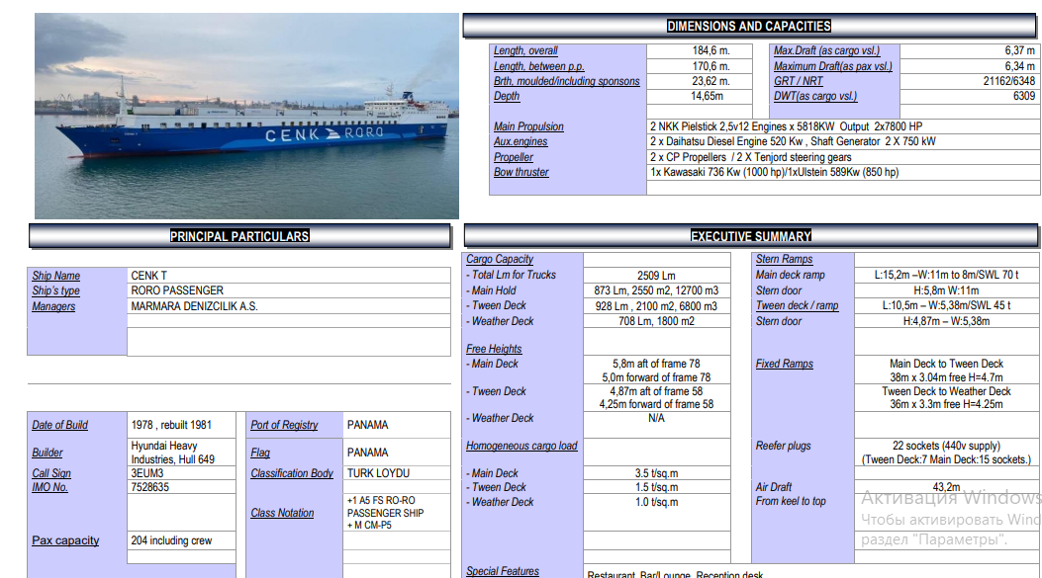Select the TURK LOYDU value cell
This screenshot has height=578, width=1042.
378,473
